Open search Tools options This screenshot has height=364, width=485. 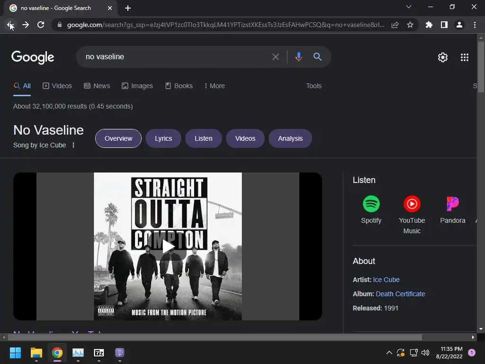point(314,86)
